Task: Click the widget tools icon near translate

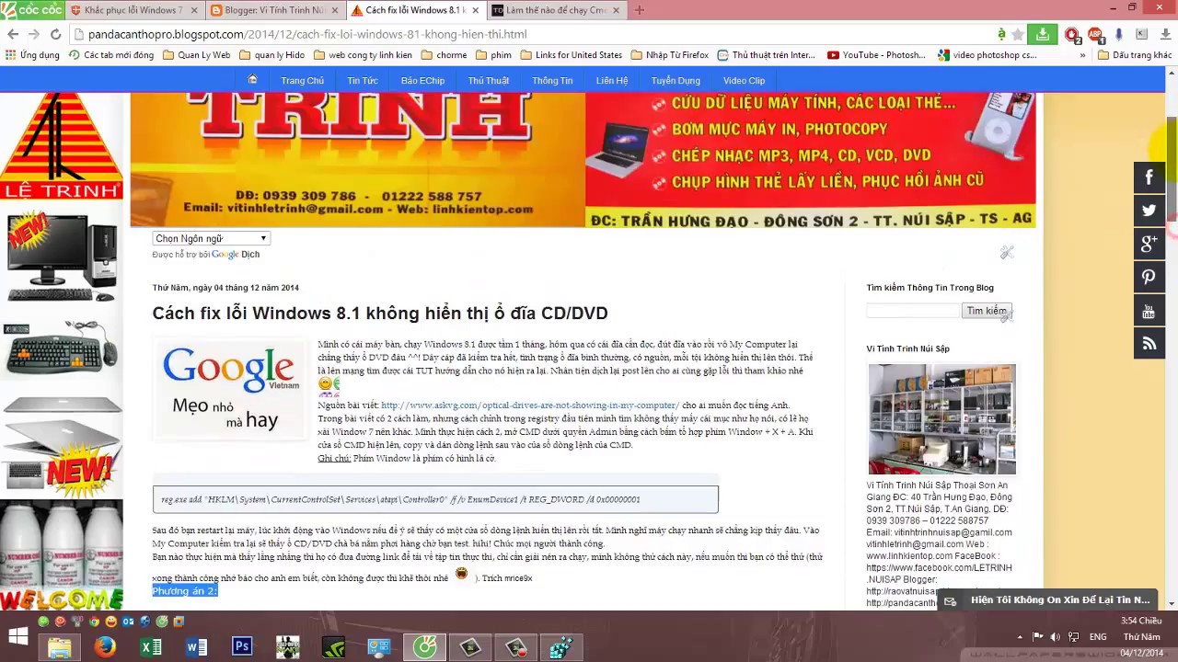Action: click(x=1007, y=252)
